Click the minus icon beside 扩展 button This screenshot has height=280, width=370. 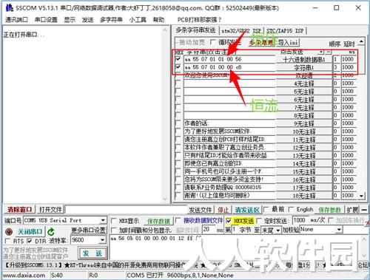pyautogui.click(x=364, y=210)
